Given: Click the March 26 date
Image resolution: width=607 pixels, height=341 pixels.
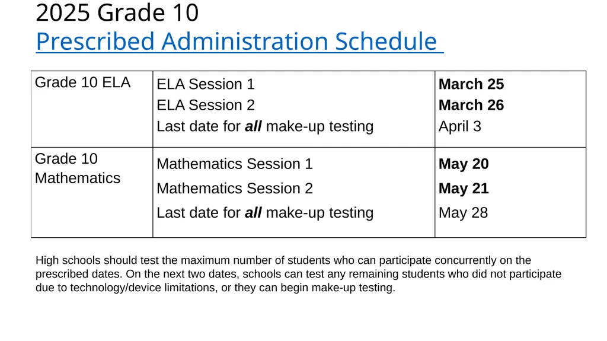Looking at the screenshot, I should pos(471,105).
